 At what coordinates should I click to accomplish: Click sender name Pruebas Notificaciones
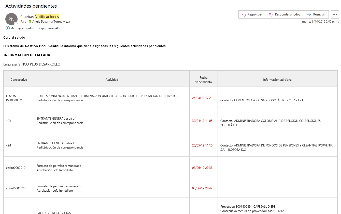click(39, 17)
